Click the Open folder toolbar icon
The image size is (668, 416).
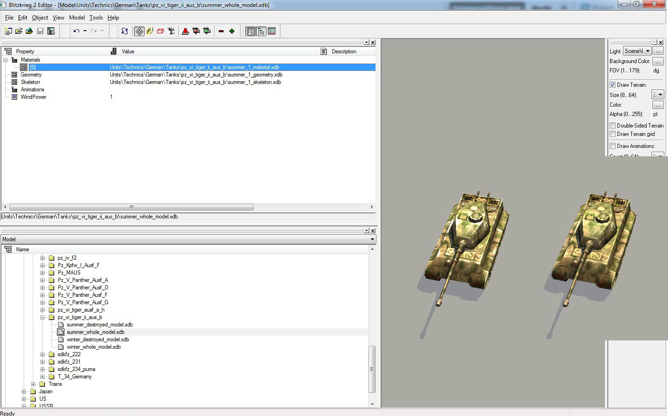coord(19,31)
